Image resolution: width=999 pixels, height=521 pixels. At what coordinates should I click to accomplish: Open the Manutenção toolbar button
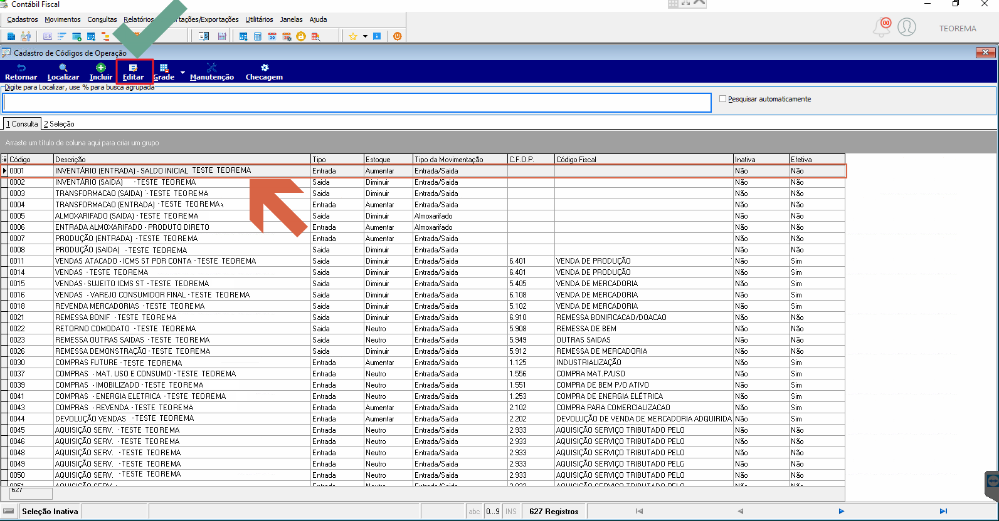[212, 72]
